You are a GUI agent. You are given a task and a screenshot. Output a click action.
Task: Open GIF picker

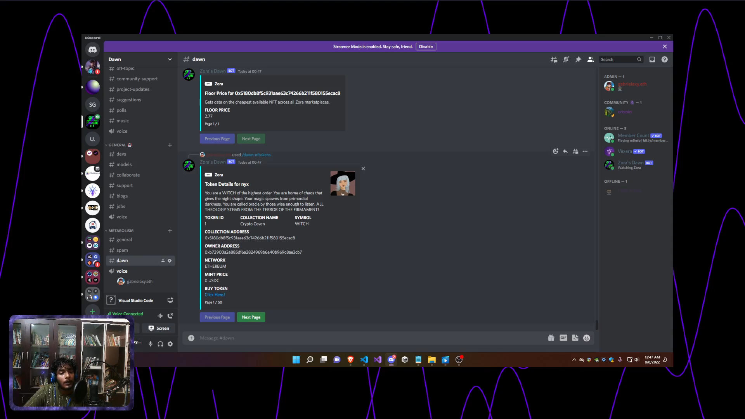click(x=563, y=338)
